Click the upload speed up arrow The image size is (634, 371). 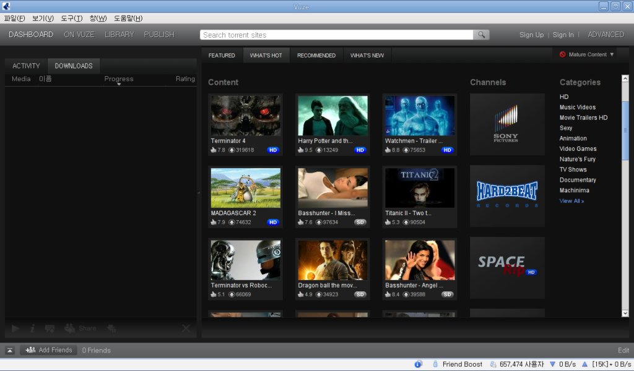584,364
